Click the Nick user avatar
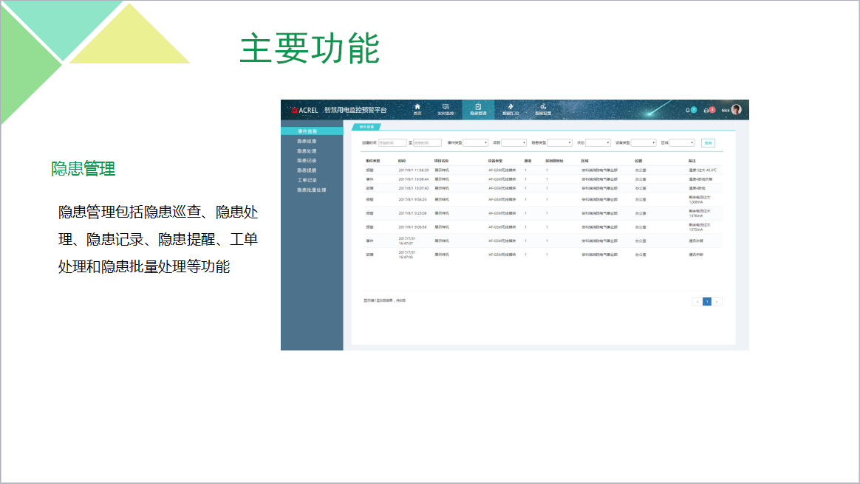This screenshot has height=484, width=860. click(x=736, y=109)
